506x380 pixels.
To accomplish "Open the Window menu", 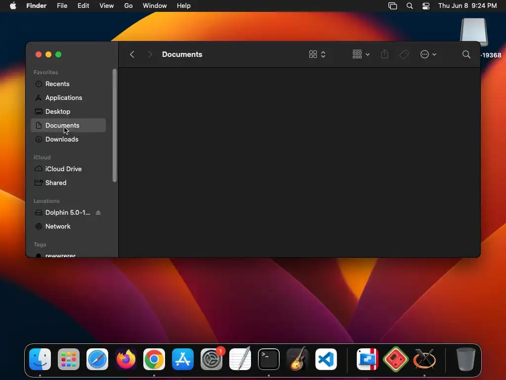I will pyautogui.click(x=155, y=6).
